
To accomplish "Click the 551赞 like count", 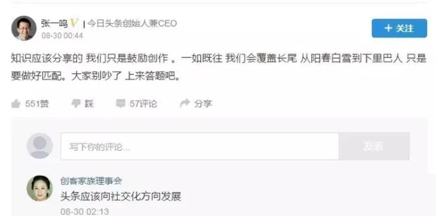I will 37,104.
